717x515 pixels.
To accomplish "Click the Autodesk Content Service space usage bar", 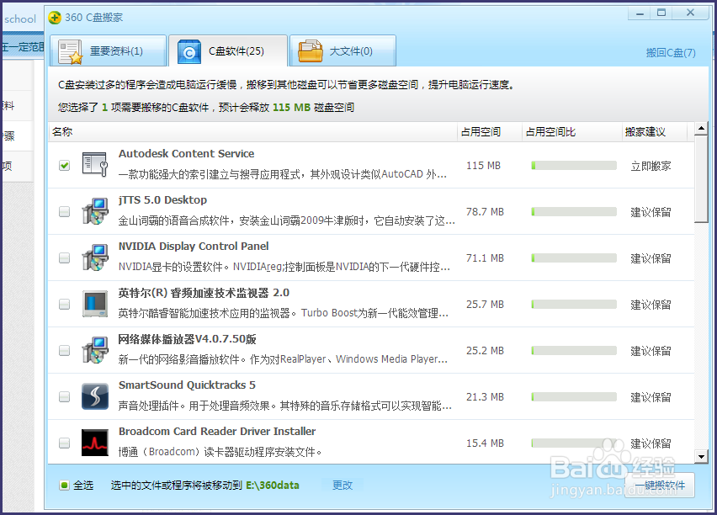I will point(574,165).
